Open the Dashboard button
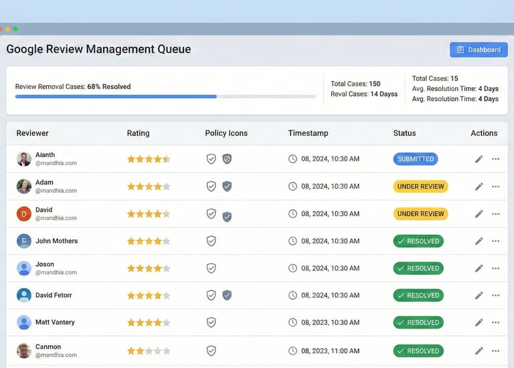Viewport: 514px width, 368px height. (478, 50)
